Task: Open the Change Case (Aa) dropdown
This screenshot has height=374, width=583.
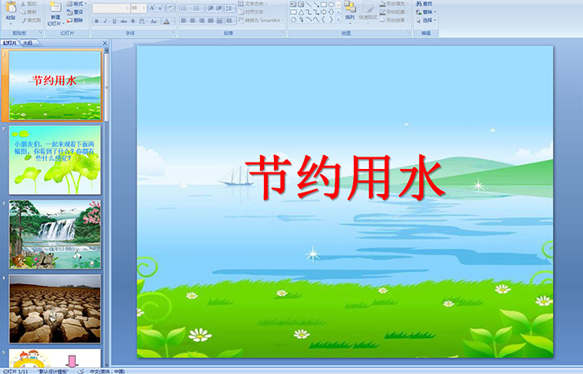Action: coord(154,21)
